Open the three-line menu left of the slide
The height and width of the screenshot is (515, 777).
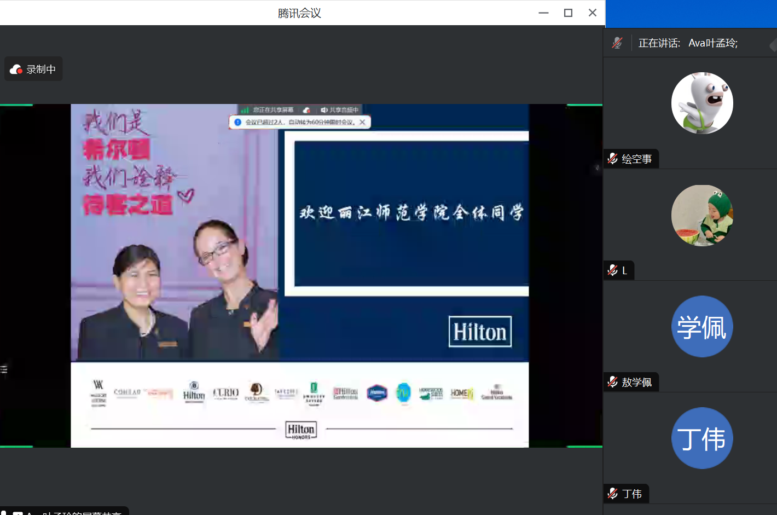pyautogui.click(x=4, y=369)
